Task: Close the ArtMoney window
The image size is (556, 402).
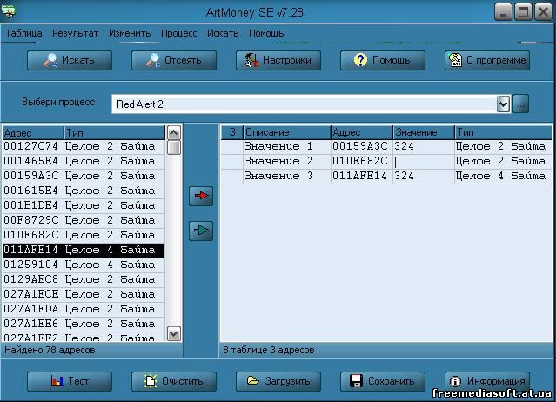Action: 543,12
